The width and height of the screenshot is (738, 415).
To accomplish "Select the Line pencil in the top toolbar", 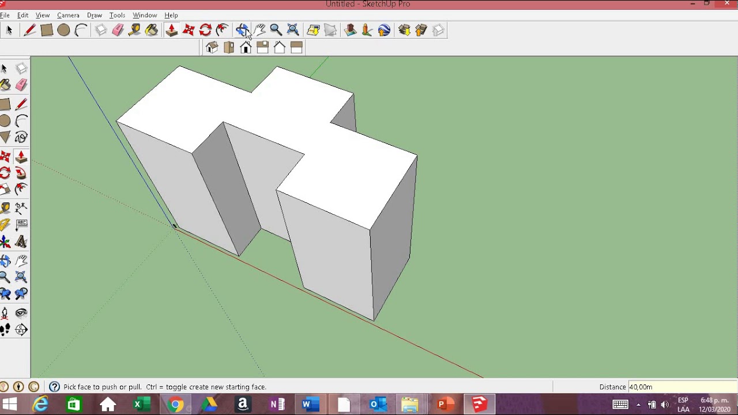I will point(30,30).
